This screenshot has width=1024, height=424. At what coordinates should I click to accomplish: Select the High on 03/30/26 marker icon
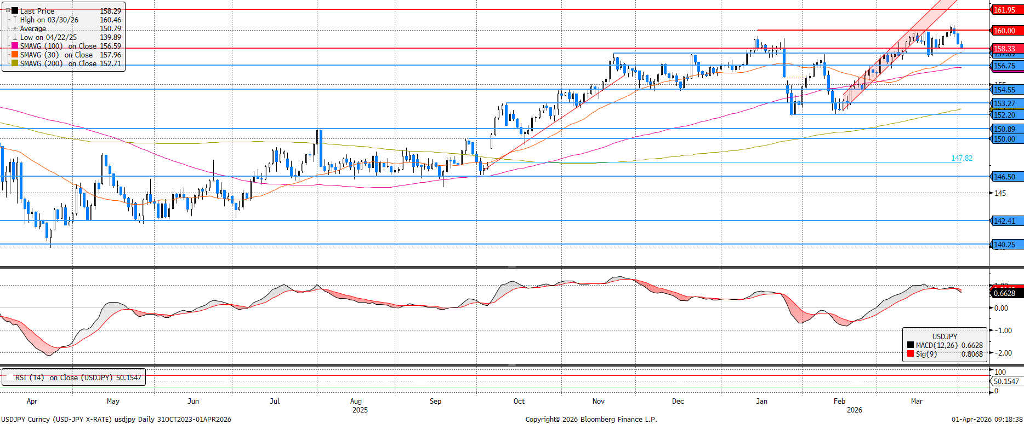point(15,20)
